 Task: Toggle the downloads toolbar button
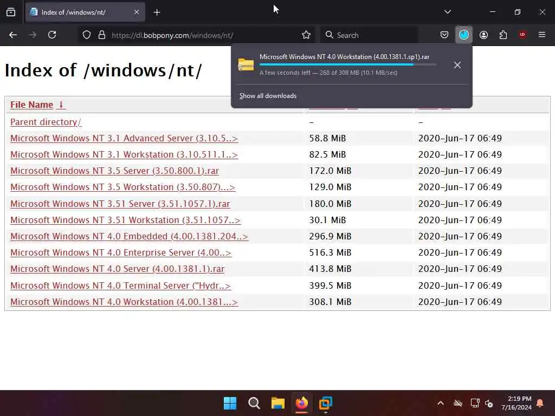click(x=464, y=35)
